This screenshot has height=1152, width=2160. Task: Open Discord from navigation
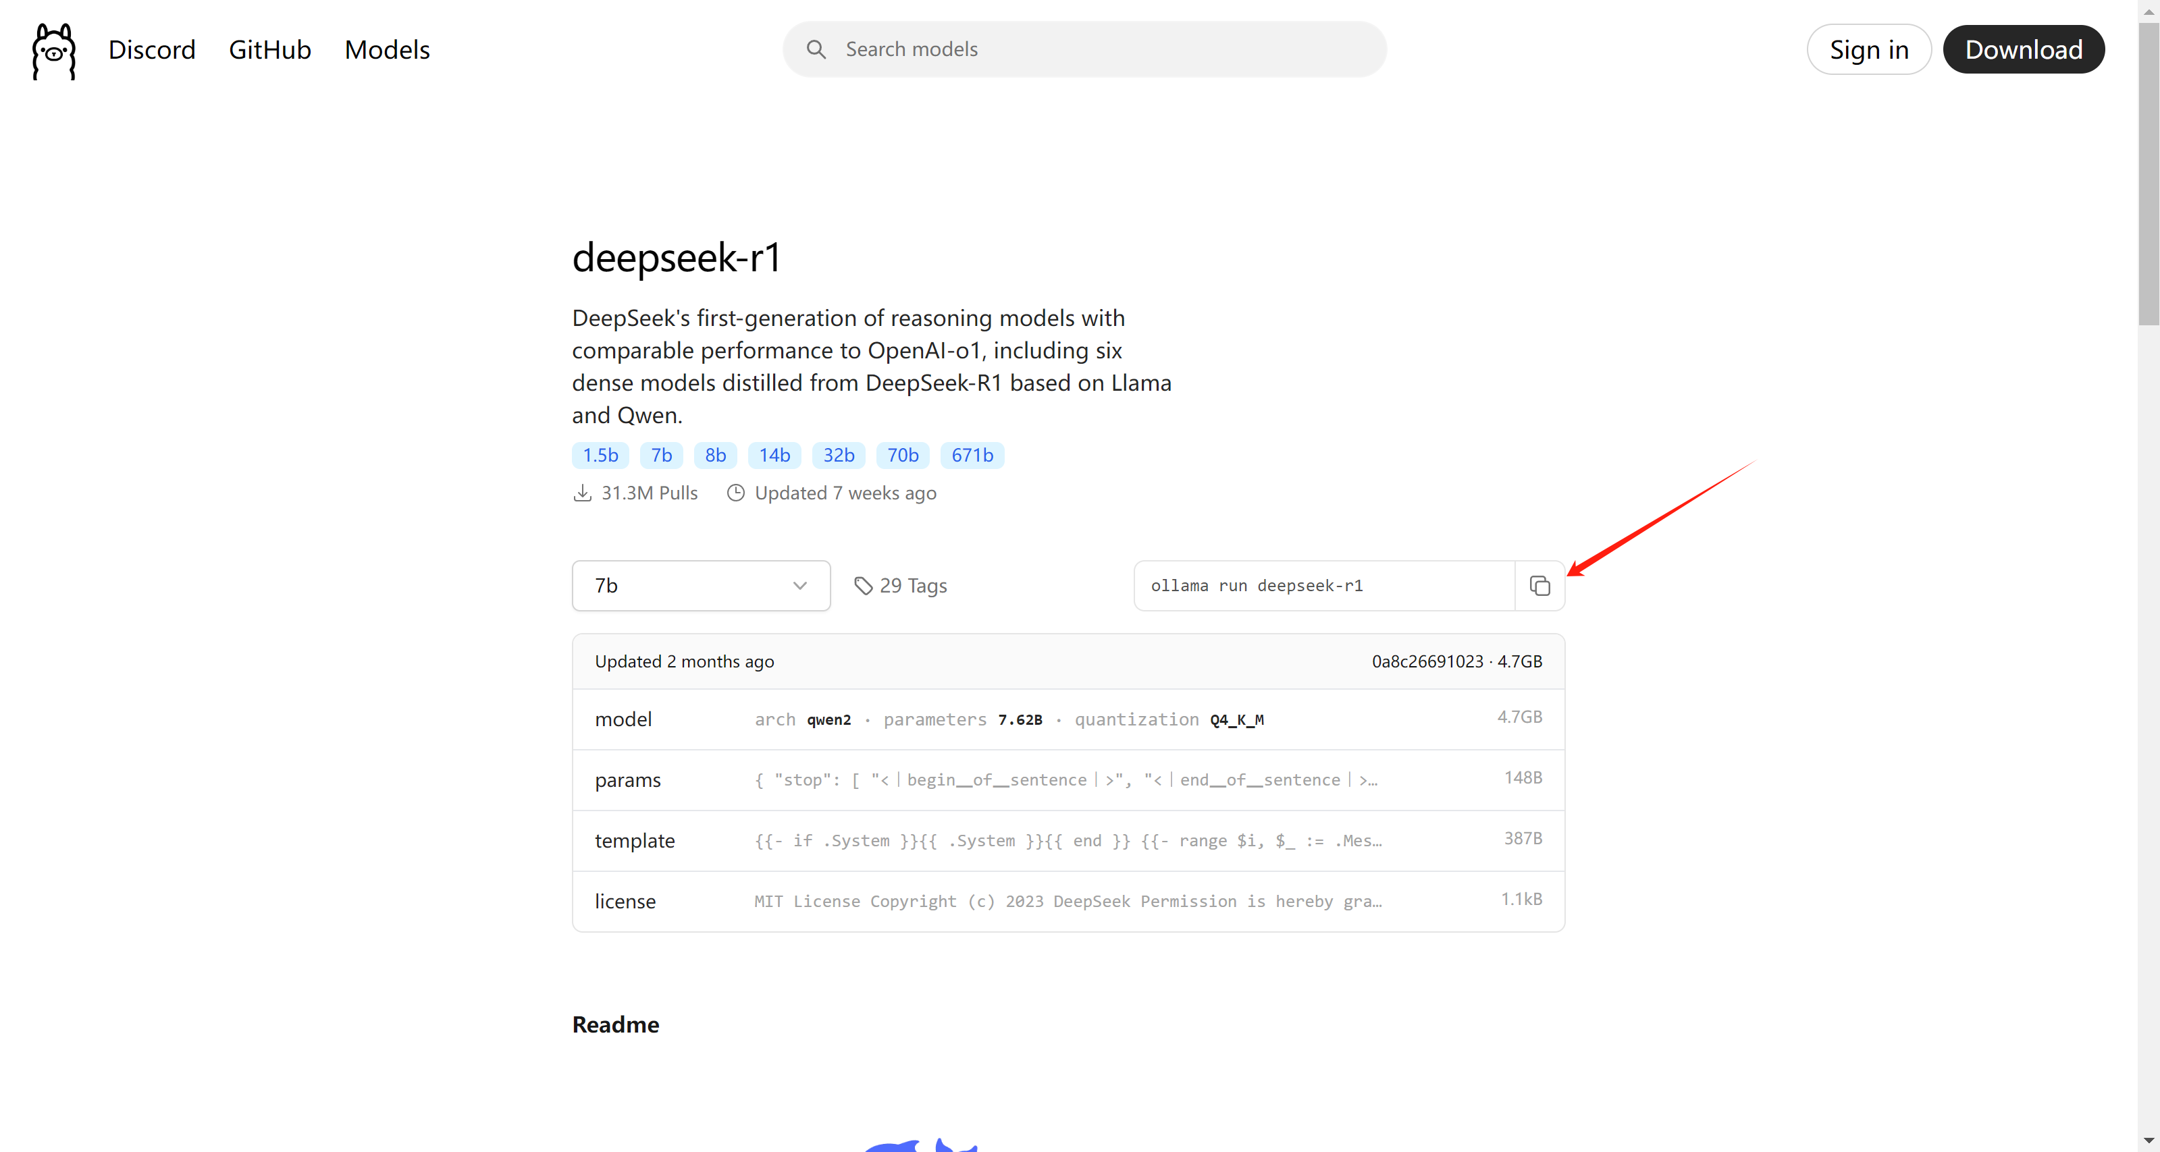tap(152, 49)
